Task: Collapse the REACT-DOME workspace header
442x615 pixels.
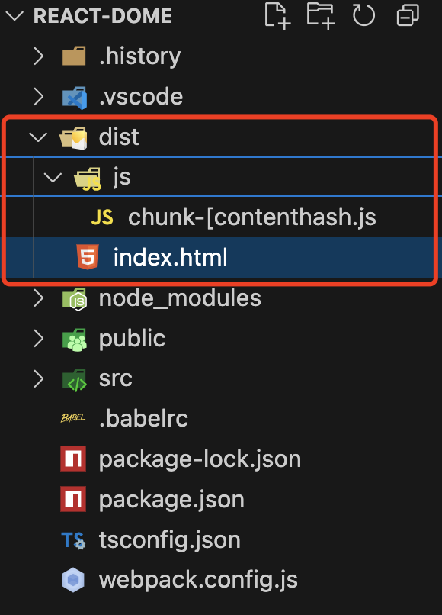Action: 15,16
